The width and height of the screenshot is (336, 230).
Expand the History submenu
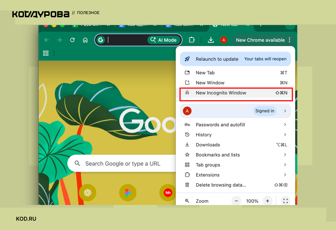235,135
